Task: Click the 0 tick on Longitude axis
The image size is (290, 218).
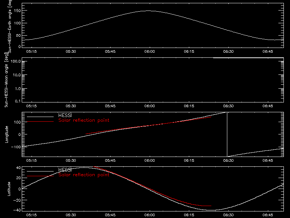Action: point(20,134)
